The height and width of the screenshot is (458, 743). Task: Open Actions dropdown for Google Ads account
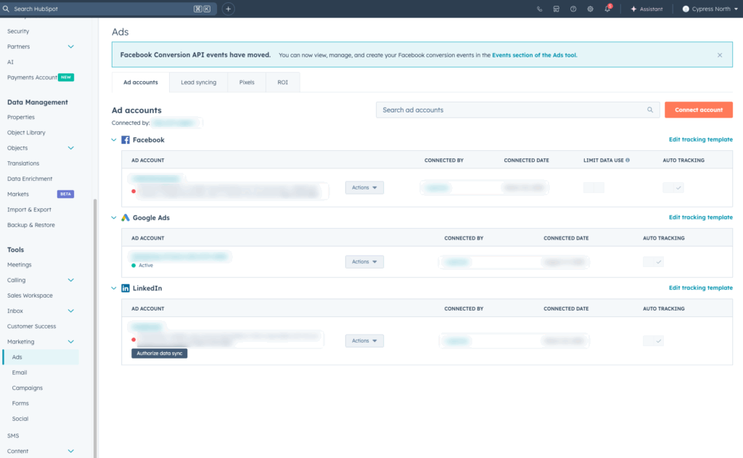364,262
